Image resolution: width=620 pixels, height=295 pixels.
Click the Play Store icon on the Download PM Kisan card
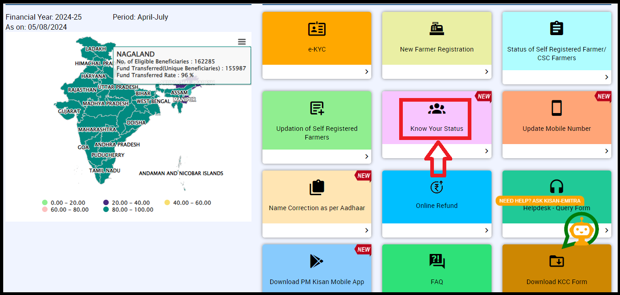click(316, 261)
